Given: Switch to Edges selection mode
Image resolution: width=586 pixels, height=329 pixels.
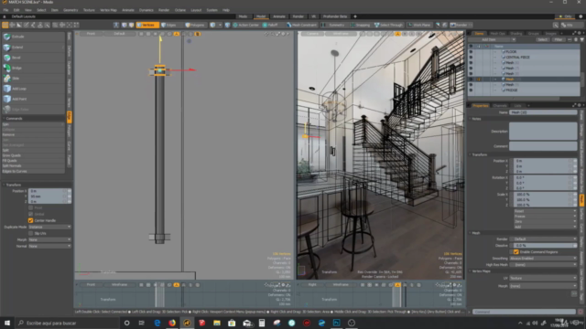Looking at the screenshot, I should (169, 25).
